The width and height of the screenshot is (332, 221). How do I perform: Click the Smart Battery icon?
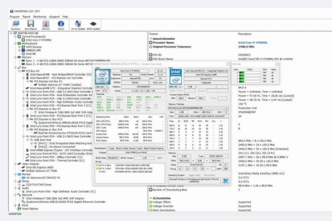[19, 209]
